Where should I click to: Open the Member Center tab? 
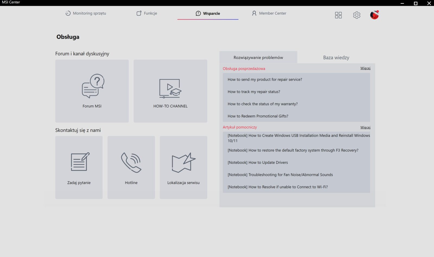coord(269,13)
